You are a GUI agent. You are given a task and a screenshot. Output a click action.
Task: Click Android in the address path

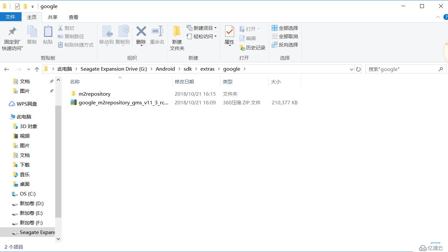[165, 69]
